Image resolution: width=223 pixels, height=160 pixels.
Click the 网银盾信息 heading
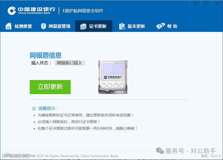pos(45,55)
